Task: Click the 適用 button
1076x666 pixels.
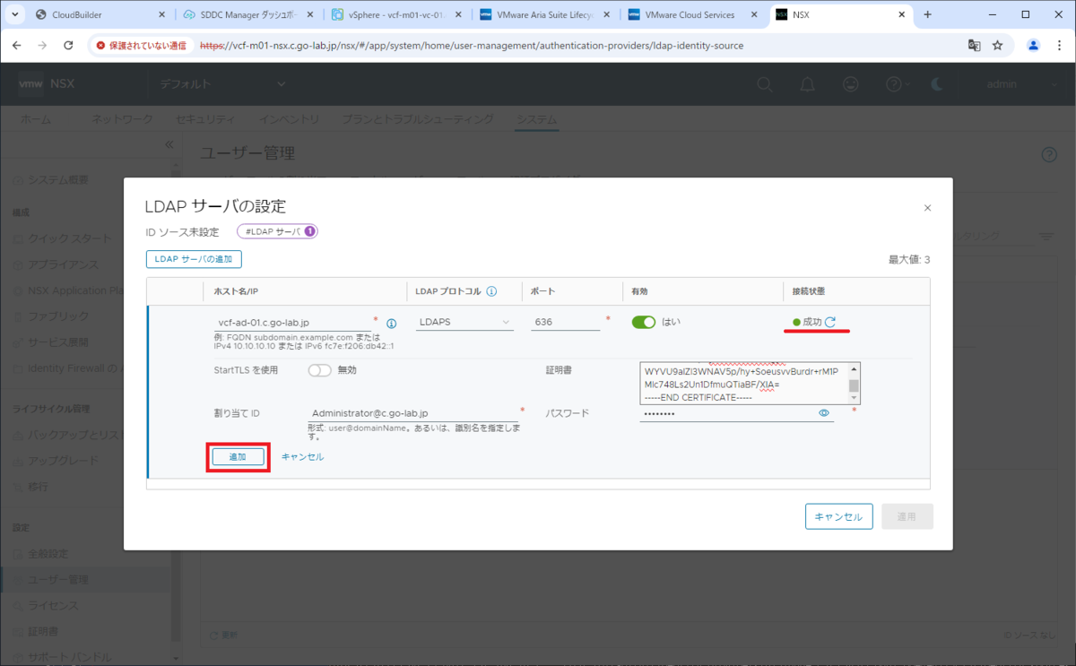Action: pos(907,517)
